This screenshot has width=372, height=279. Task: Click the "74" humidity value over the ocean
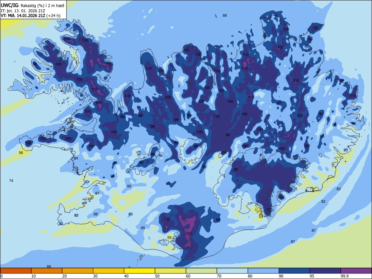coord(11,181)
